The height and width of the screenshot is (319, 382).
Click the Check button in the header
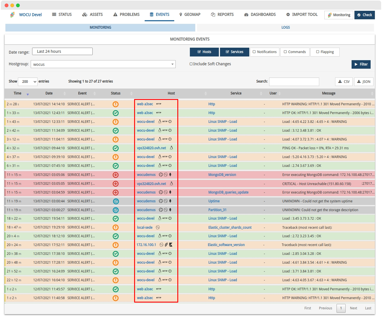pyautogui.click(x=365, y=15)
